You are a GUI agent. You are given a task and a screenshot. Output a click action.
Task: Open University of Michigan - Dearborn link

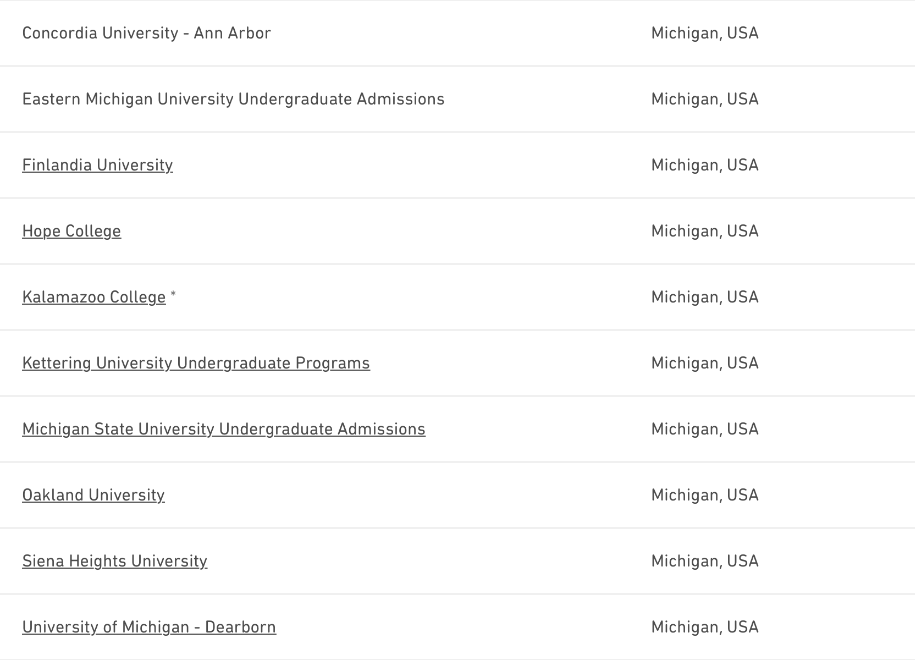[149, 627]
